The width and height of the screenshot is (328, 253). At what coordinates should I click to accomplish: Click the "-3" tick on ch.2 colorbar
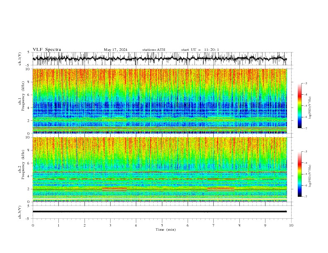(x=306, y=152)
